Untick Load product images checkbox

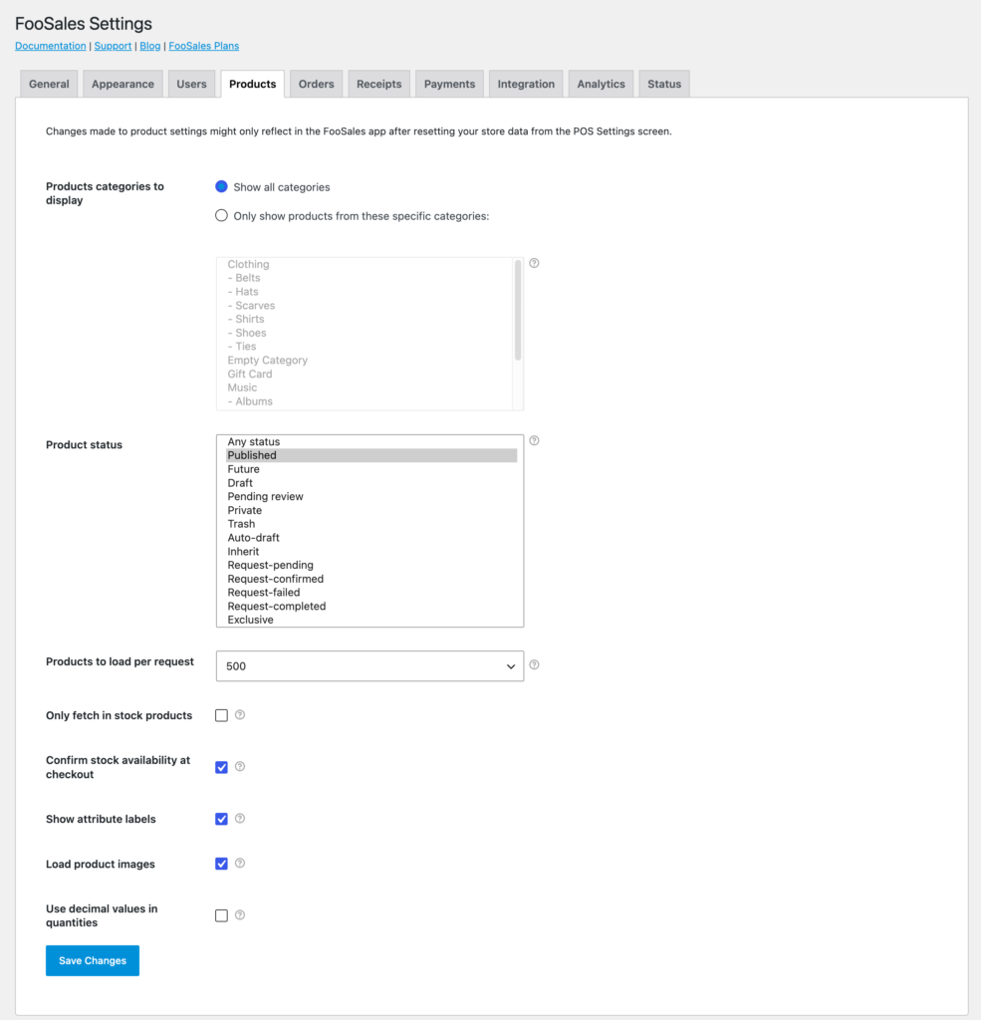[x=221, y=864]
